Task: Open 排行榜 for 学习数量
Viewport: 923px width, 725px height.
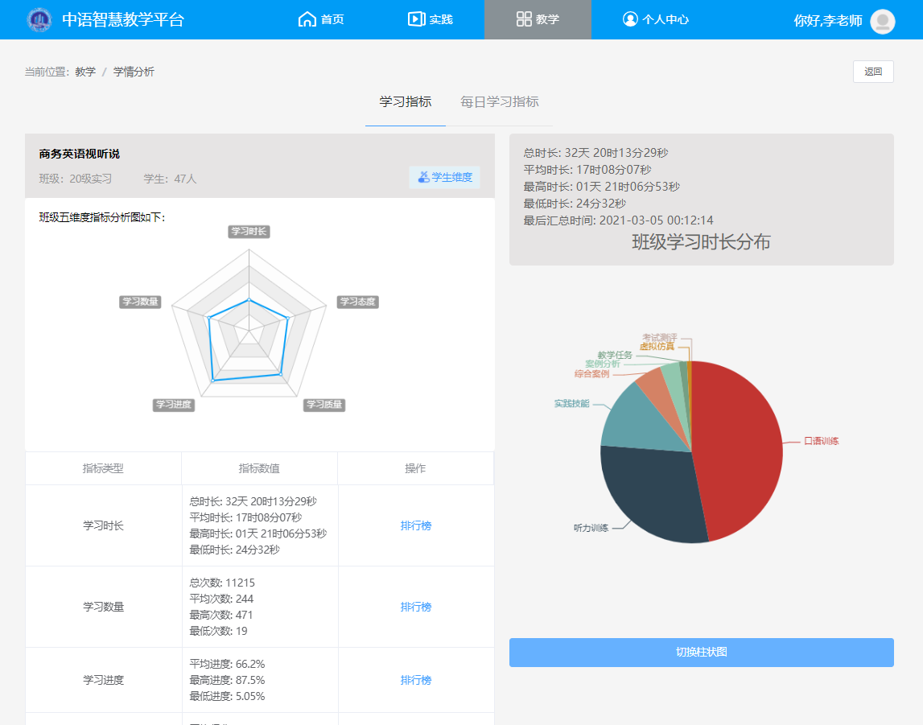Action: coord(416,607)
